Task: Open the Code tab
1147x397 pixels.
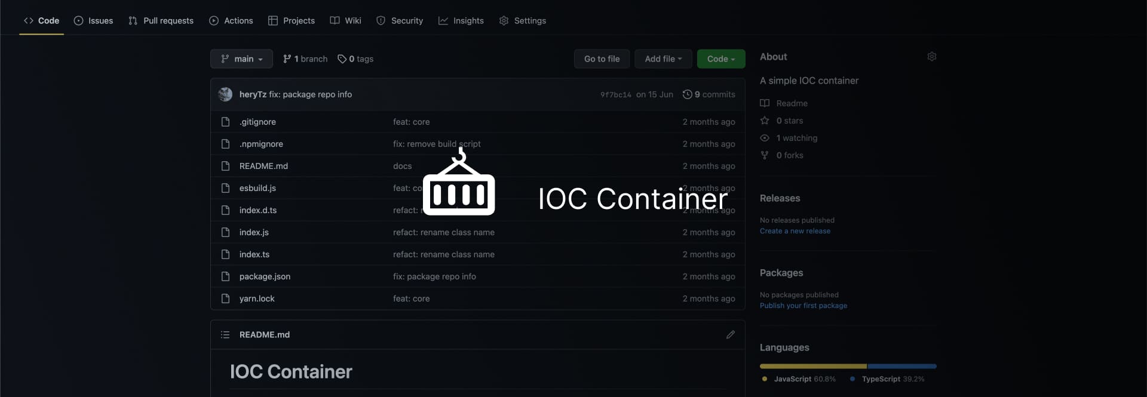Action: point(41,20)
